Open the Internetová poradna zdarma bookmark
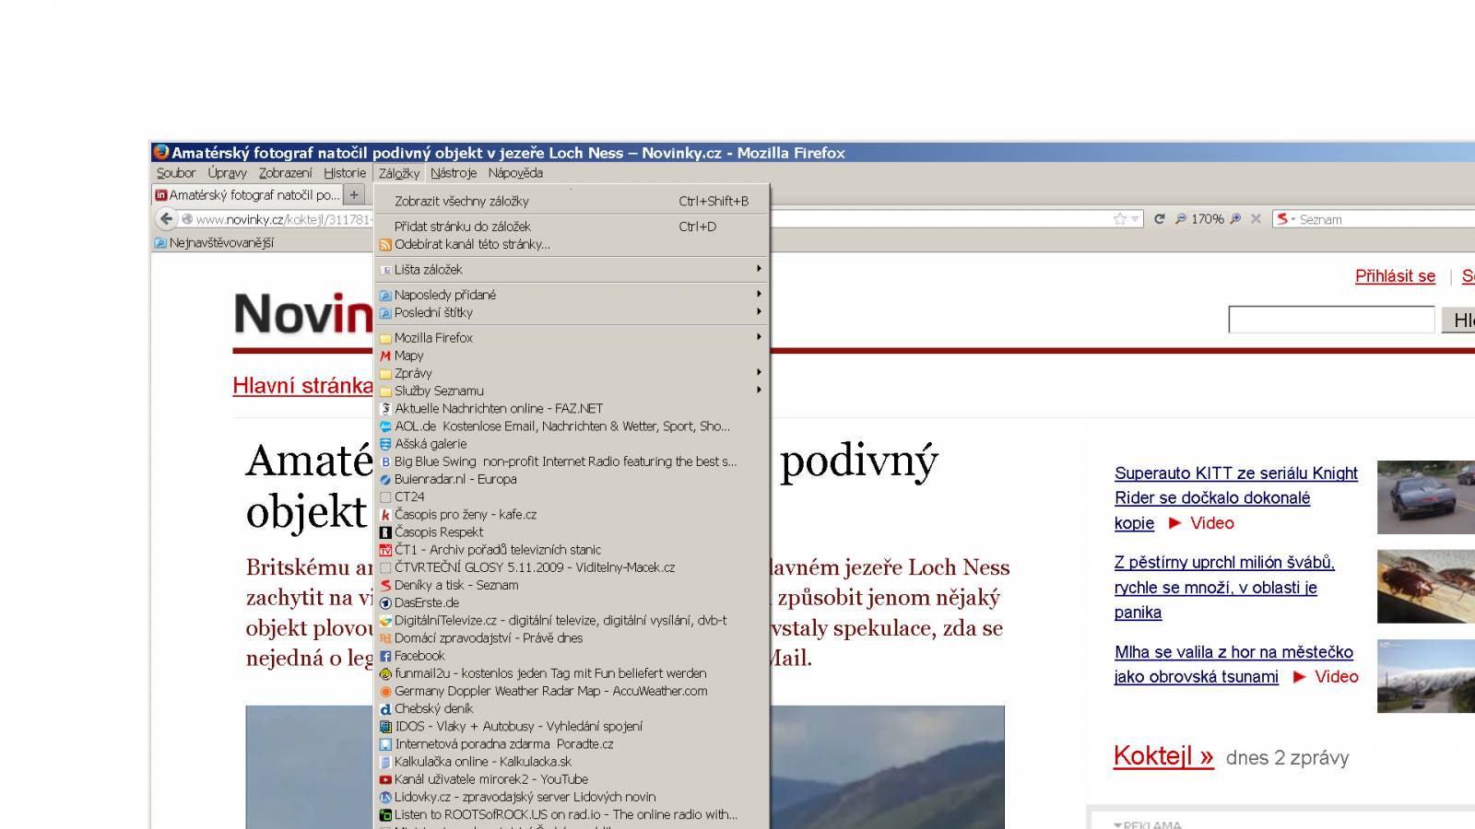Screen dimensions: 1475x829 [x=572, y=743]
